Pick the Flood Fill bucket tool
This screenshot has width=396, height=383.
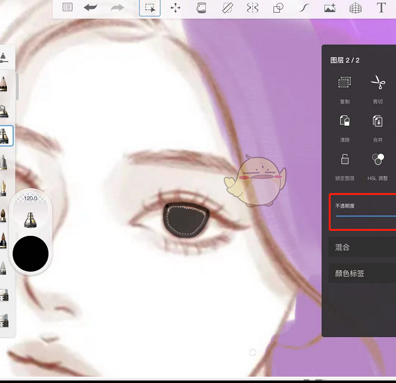(x=201, y=8)
